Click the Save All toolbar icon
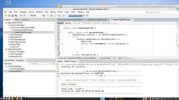This screenshot has width=179, height=100. click(16, 16)
